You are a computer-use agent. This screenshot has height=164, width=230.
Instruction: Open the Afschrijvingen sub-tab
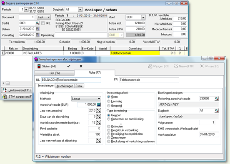(65, 86)
